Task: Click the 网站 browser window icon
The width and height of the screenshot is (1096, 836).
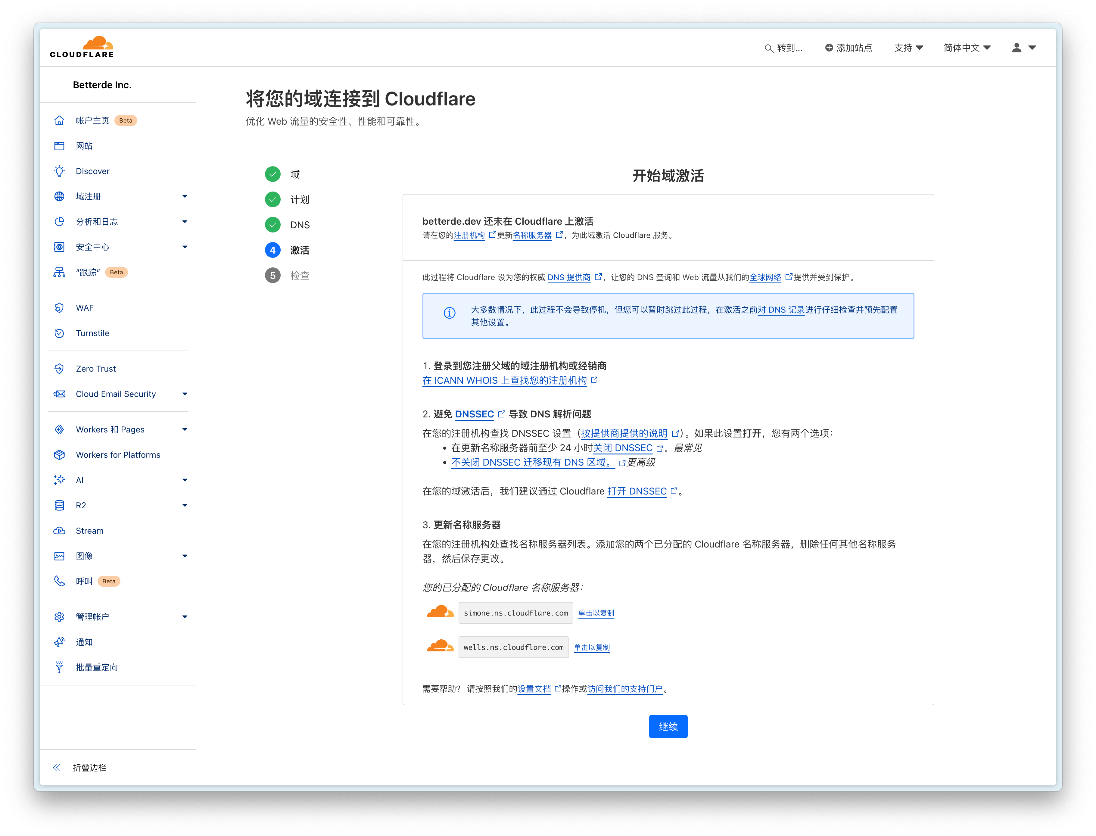Action: click(59, 146)
